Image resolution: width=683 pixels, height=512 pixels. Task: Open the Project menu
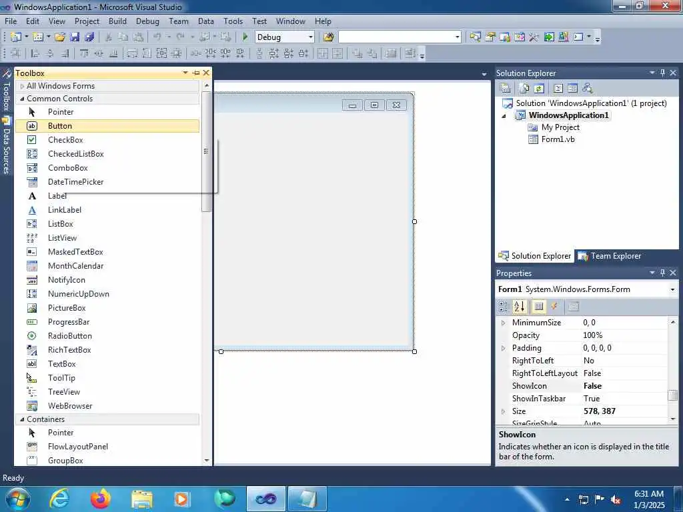coord(87,21)
